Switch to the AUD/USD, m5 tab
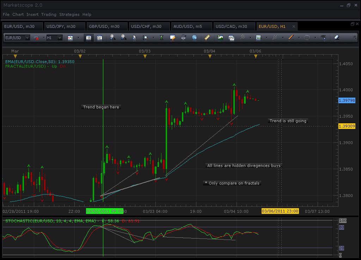Image resolution: width=361 pixels, height=260 pixels. [x=191, y=26]
